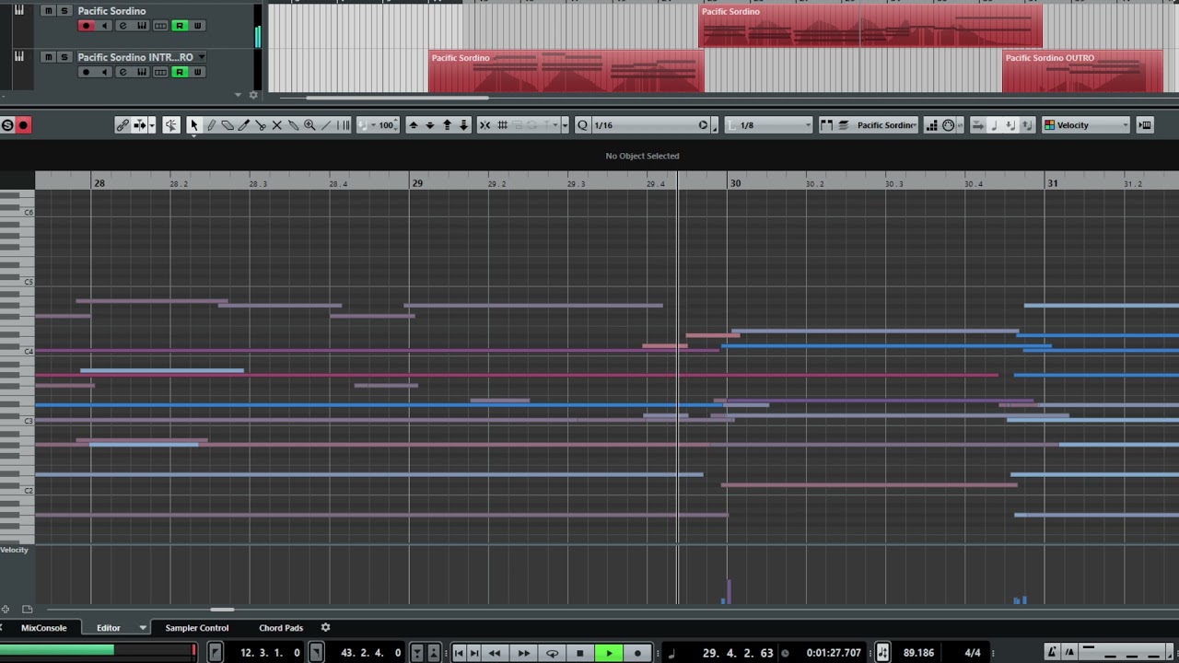Click the toolbar setup window layout icon
Screen dimensions: 1179x663
pyautogui.click(x=1145, y=125)
